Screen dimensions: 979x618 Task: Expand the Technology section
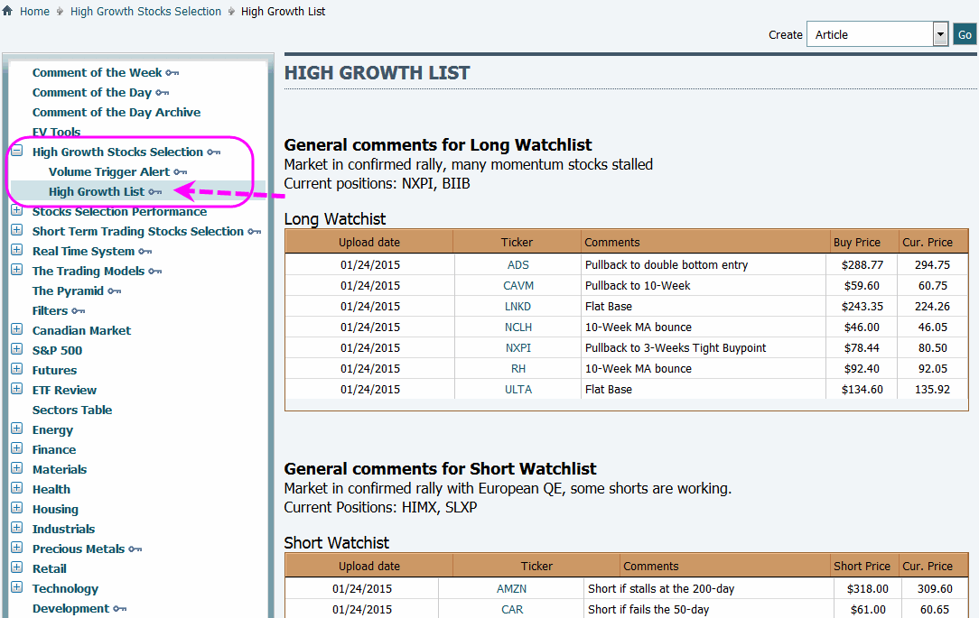(x=16, y=588)
